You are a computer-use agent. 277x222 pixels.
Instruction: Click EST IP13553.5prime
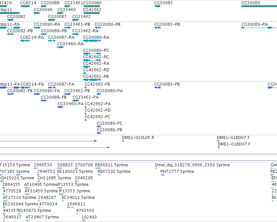(73, 185)
